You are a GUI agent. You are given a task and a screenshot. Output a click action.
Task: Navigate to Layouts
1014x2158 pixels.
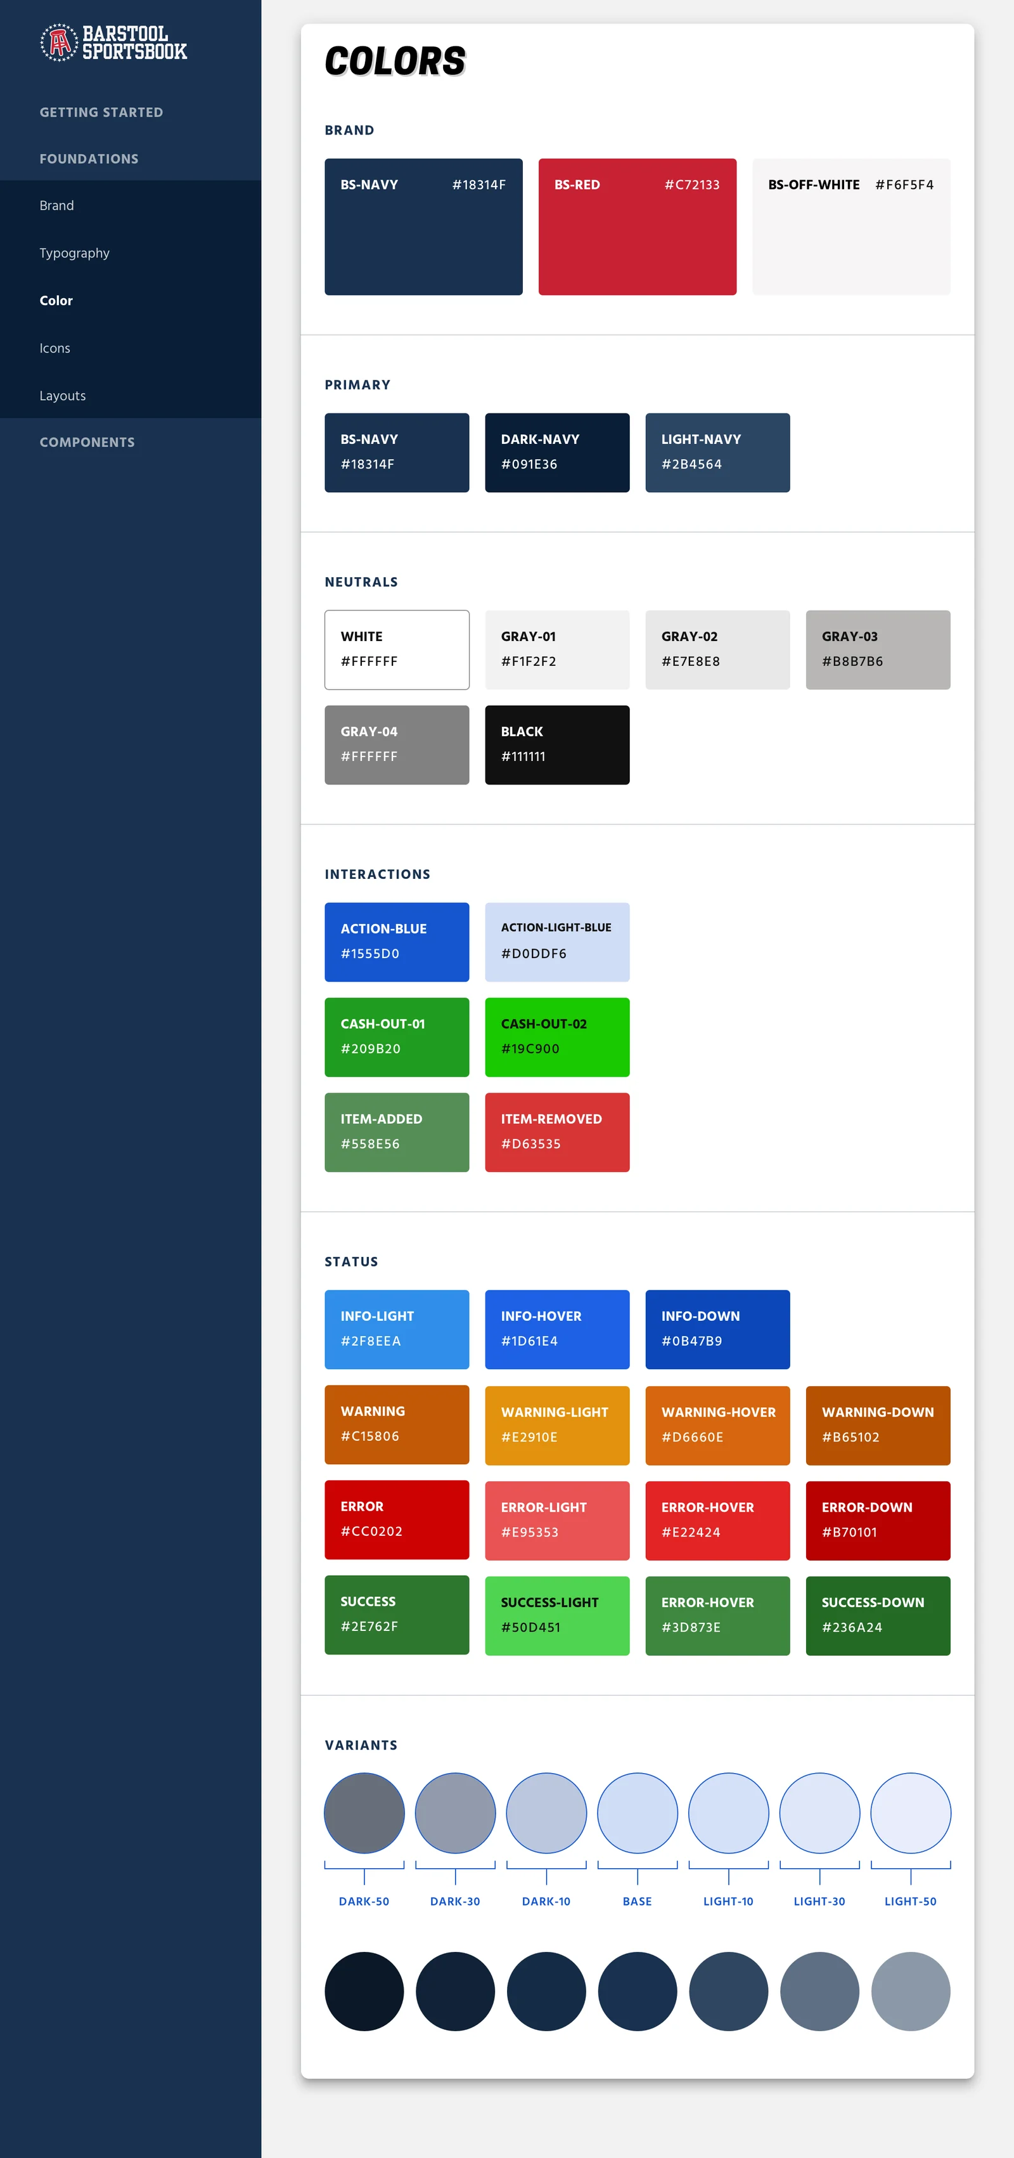(x=63, y=396)
